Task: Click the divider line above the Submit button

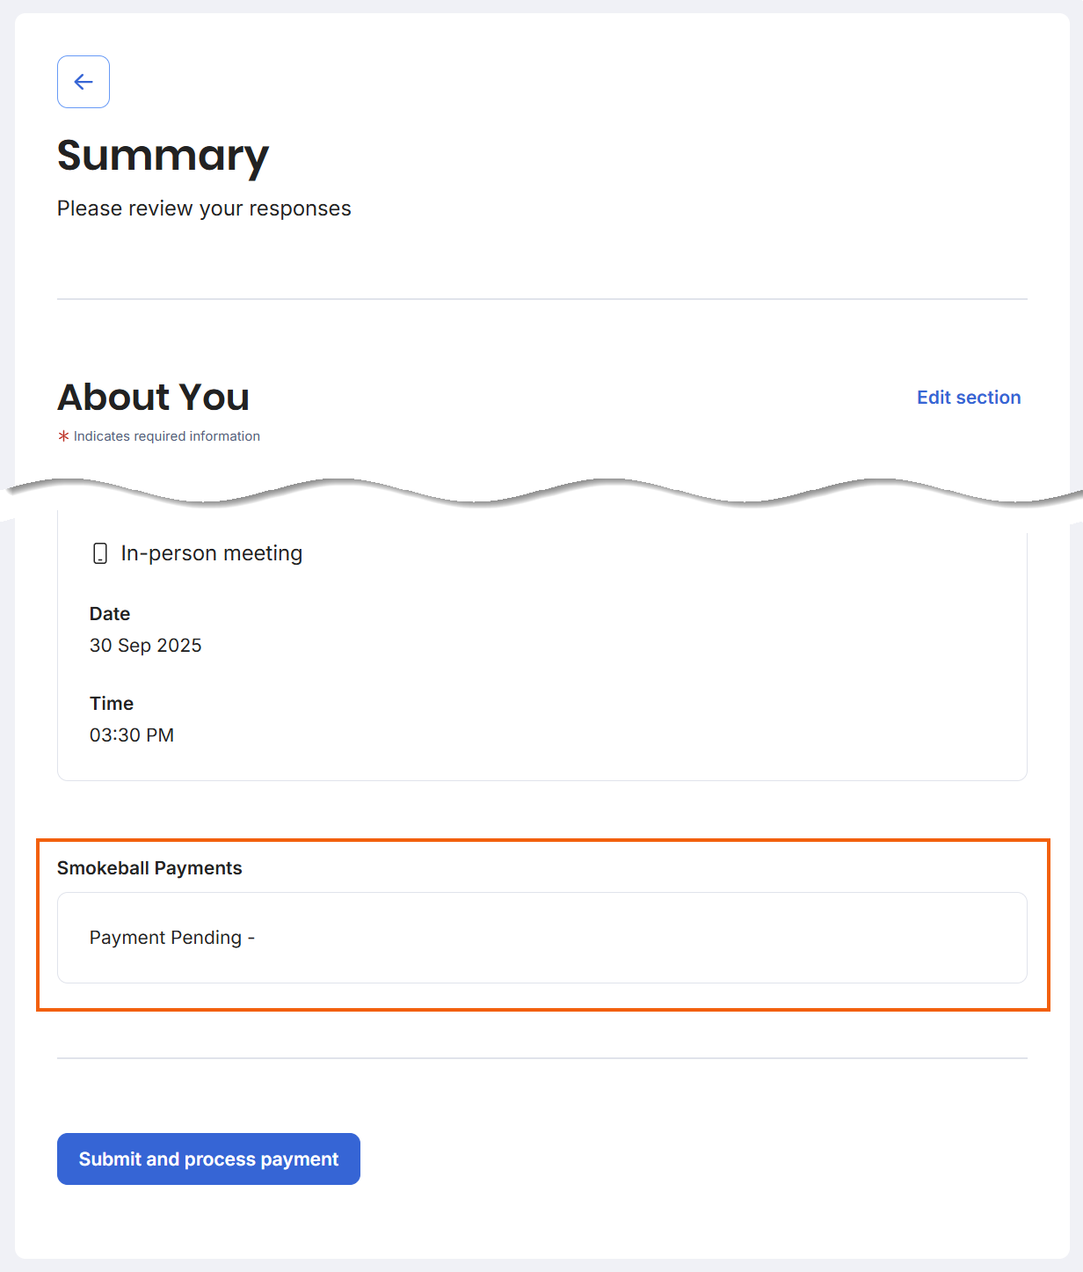Action: [541, 1058]
